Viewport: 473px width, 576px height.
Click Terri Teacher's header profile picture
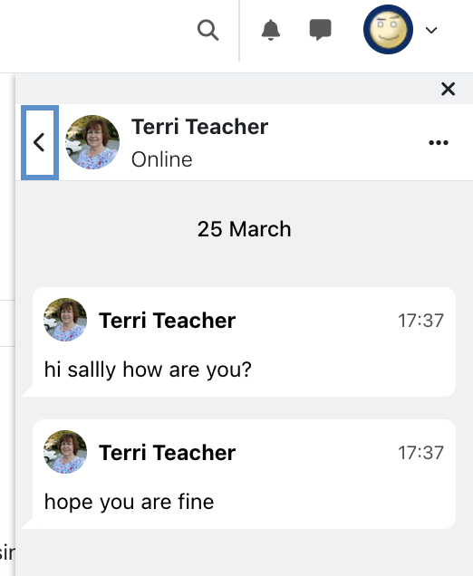[92, 142]
